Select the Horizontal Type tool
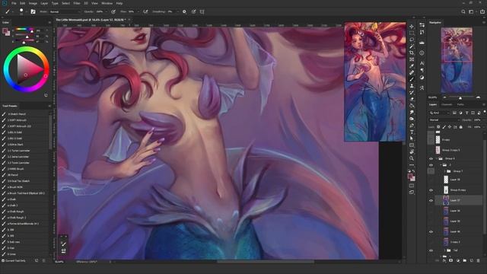The image size is (487, 274). coord(412,132)
